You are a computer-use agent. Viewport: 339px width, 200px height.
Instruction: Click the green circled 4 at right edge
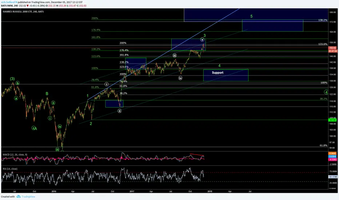click(x=326, y=92)
